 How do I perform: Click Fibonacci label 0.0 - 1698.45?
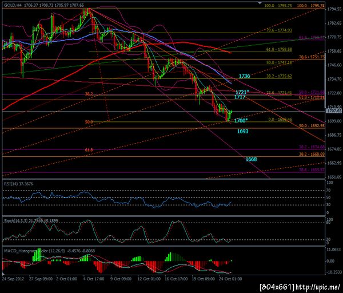pyautogui.click(x=280, y=120)
